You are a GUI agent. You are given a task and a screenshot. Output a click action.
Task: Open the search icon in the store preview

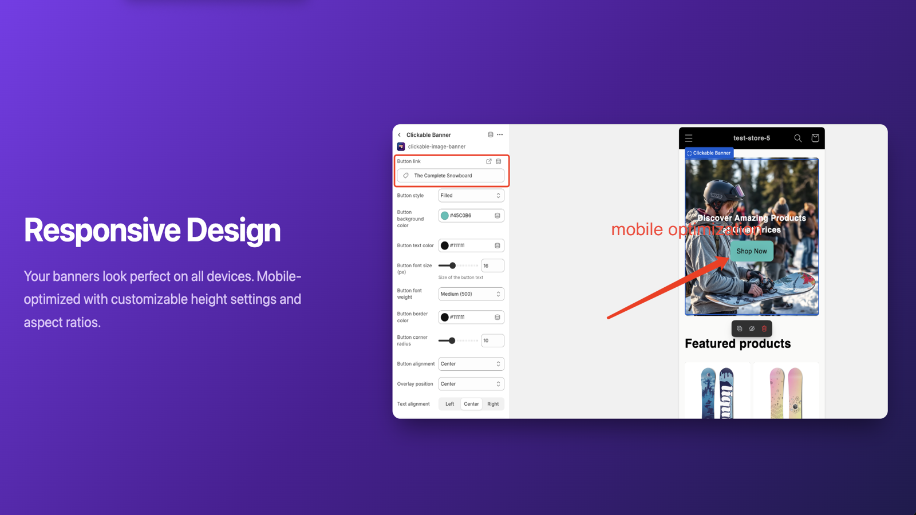pyautogui.click(x=797, y=138)
